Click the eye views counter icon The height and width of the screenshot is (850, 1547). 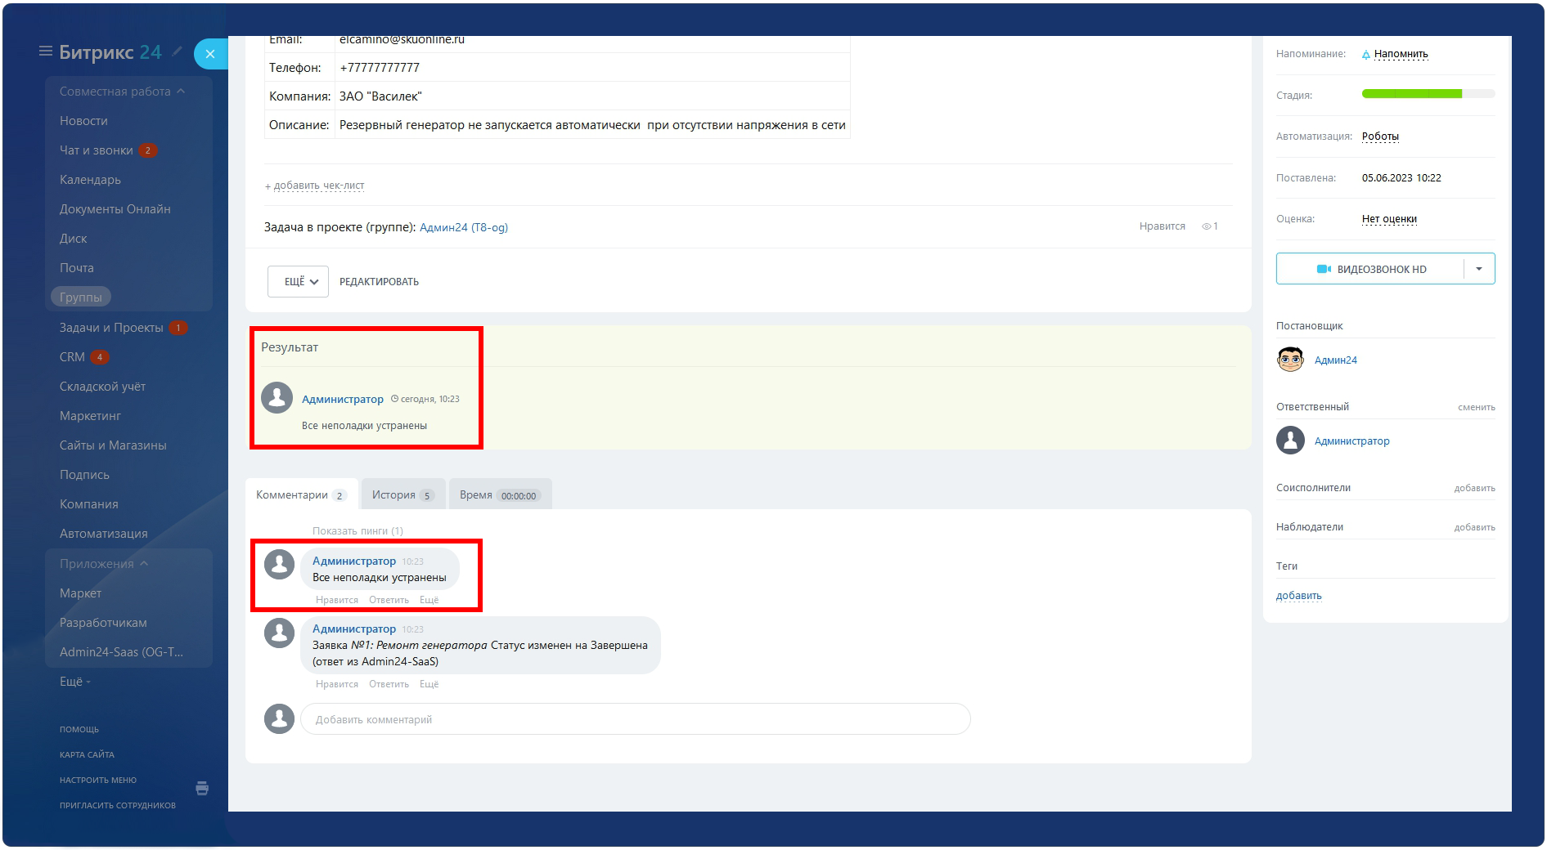click(1207, 226)
